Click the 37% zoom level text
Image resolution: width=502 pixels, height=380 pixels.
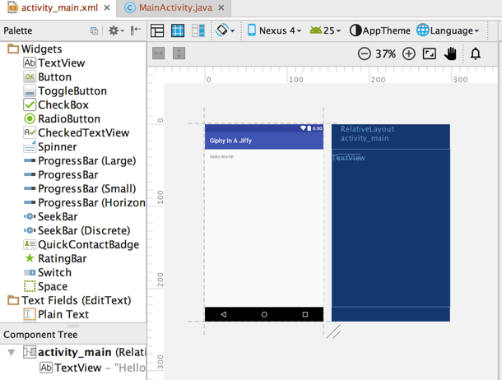385,53
